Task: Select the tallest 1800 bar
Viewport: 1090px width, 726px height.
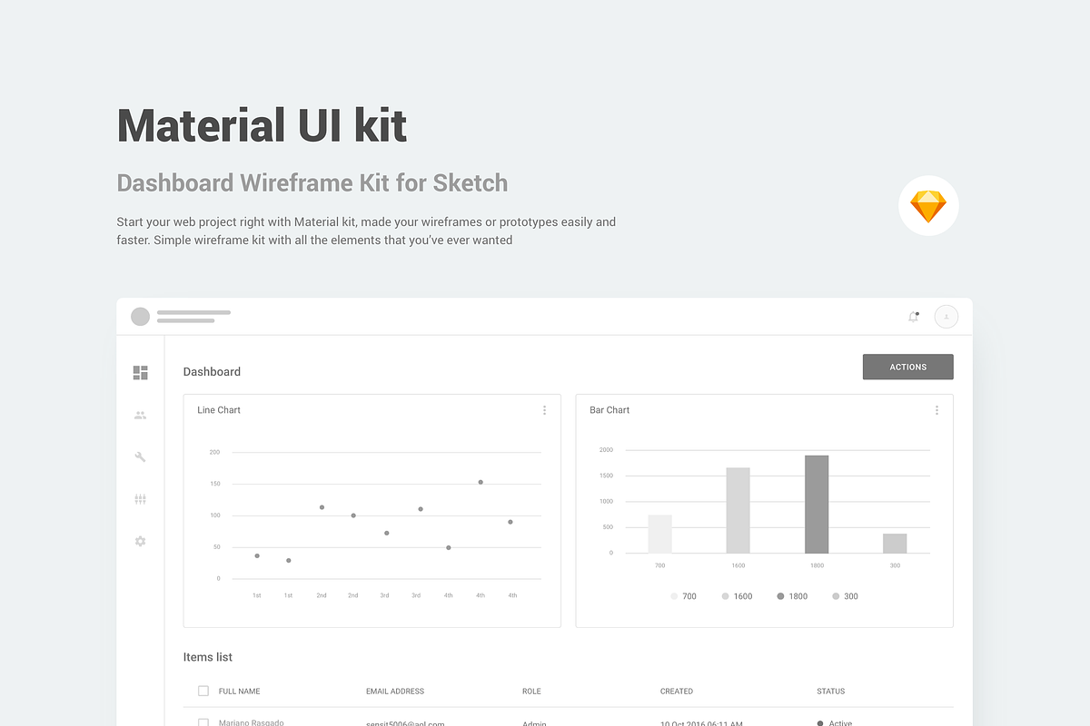Action: (817, 505)
